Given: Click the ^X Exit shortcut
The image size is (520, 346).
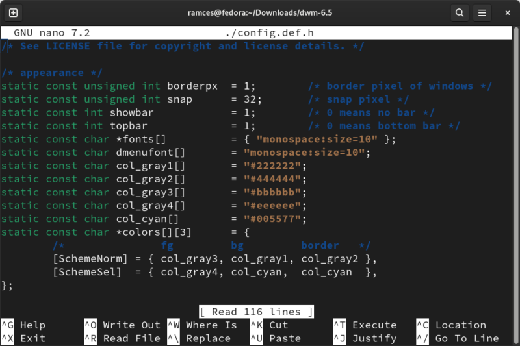Looking at the screenshot, I should click(x=23, y=338).
